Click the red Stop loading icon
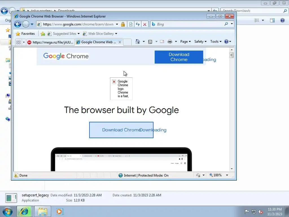Viewport: 289px width, 217px height. (x=145, y=24)
